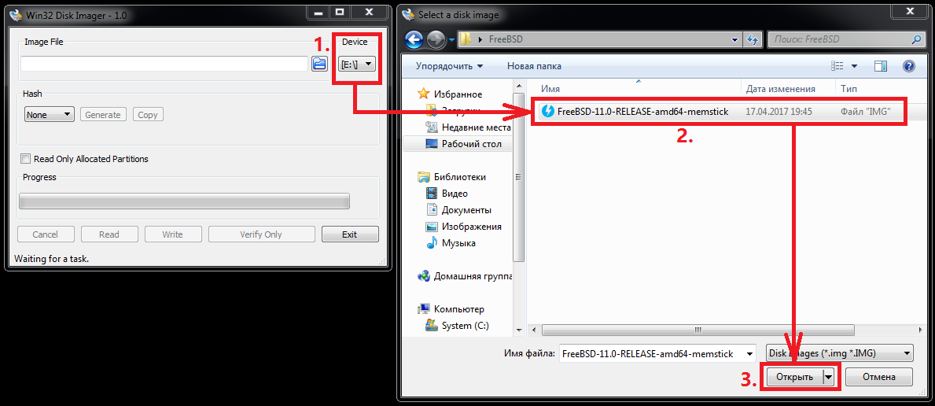Screen dimensions: 935x406
Task: Open recent pages dropdown next to arrows
Action: 451,39
